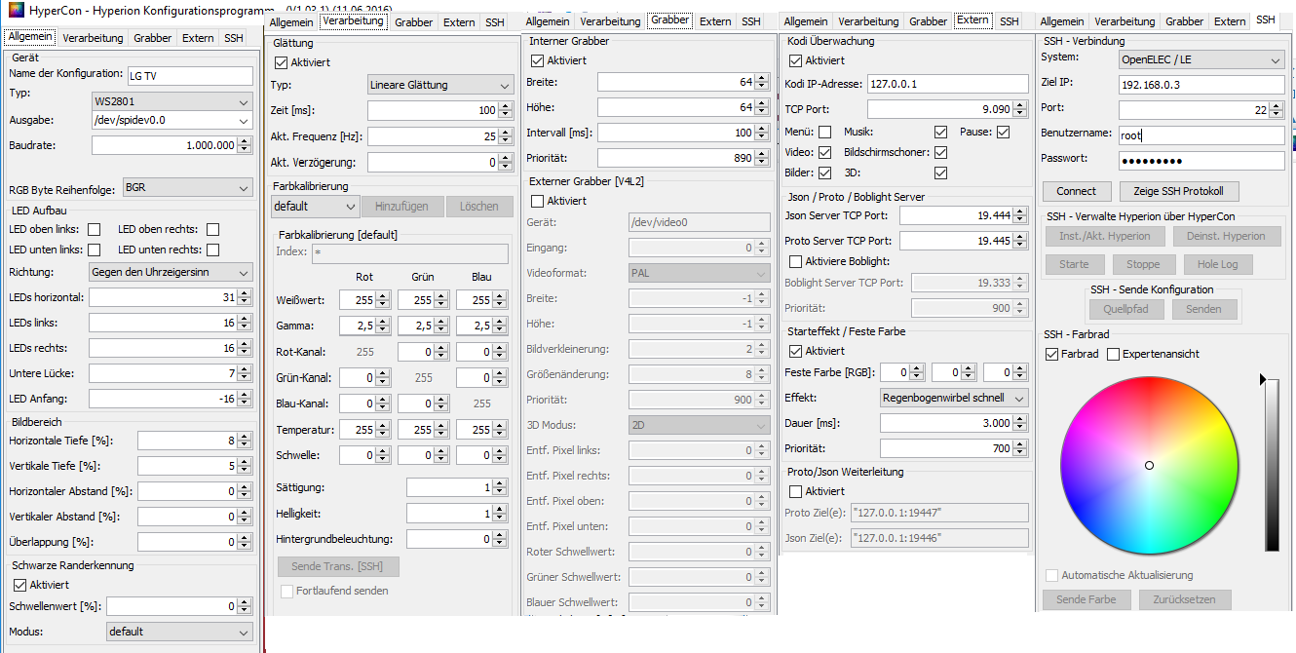Enable the Aktiviere Boblight checkbox
The image size is (1296, 653).
coord(795,261)
